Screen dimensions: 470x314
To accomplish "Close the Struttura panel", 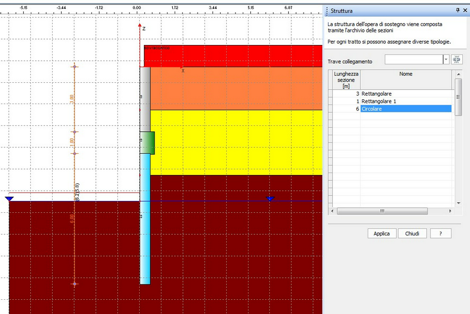I will pyautogui.click(x=465, y=11).
